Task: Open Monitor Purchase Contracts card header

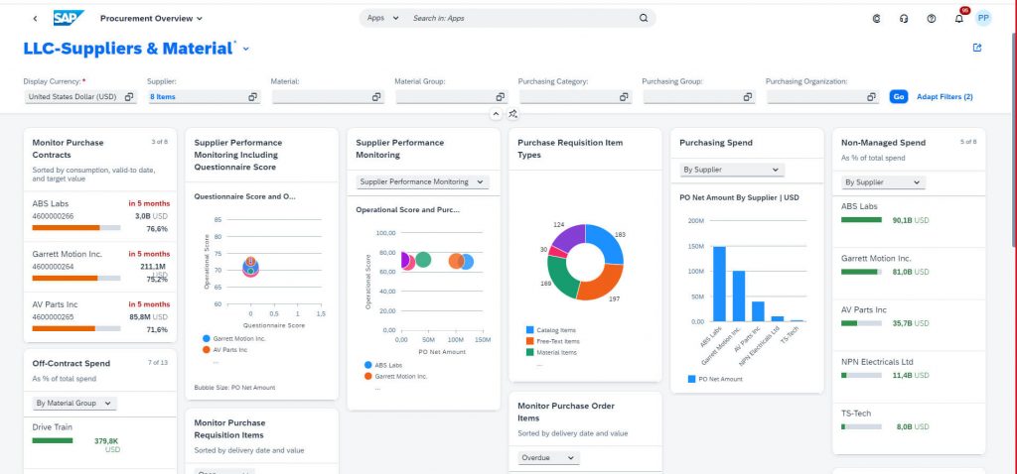Action: [100, 160]
